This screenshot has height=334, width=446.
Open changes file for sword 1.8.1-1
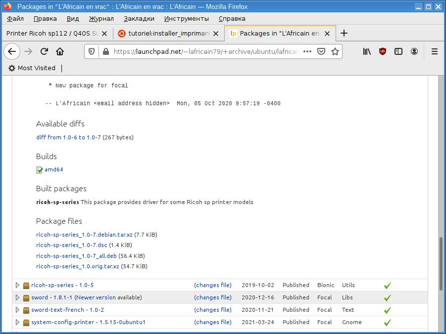[x=213, y=297]
